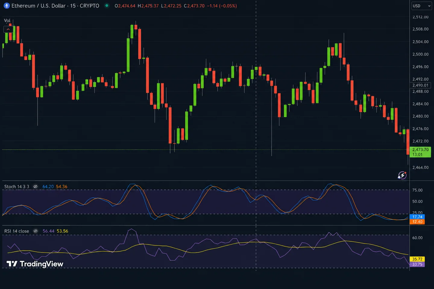434x289 pixels.
Task: Click the RSI legend value 56.44
Action: pyautogui.click(x=48, y=231)
